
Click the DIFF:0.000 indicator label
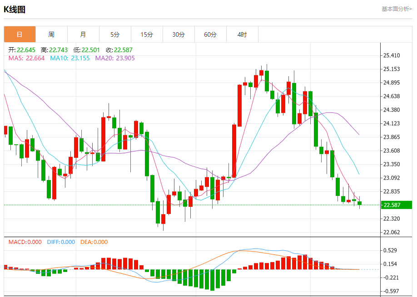(x=61, y=242)
